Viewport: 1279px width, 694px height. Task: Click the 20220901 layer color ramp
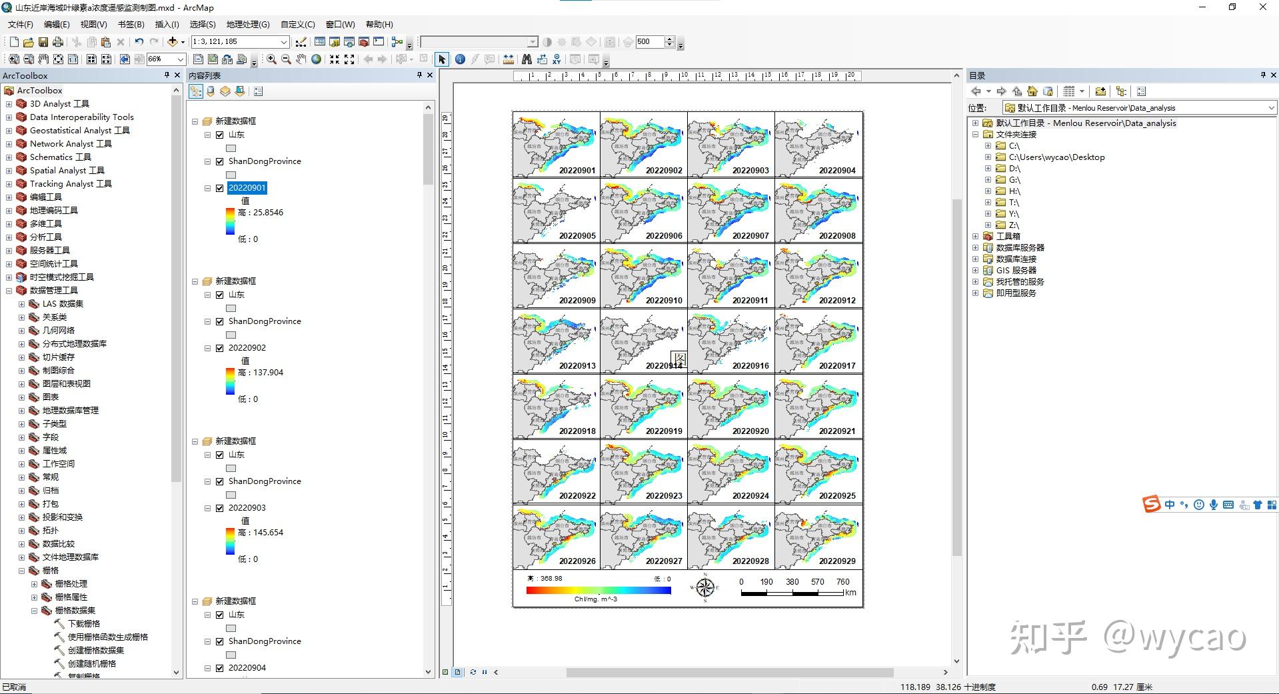(x=230, y=222)
